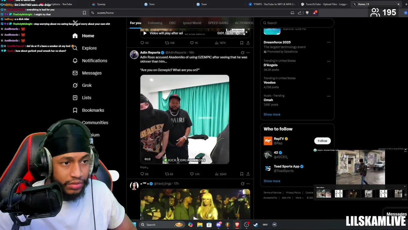Play the Adin Ross Akademiks video

click(185, 119)
